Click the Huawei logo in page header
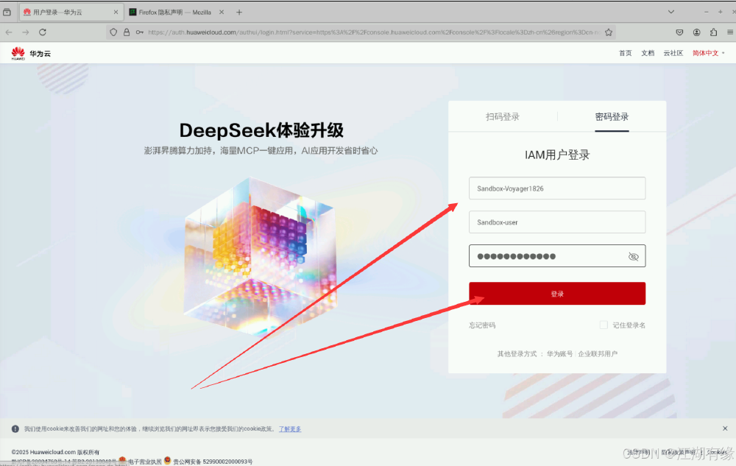The width and height of the screenshot is (736, 466). [x=18, y=53]
